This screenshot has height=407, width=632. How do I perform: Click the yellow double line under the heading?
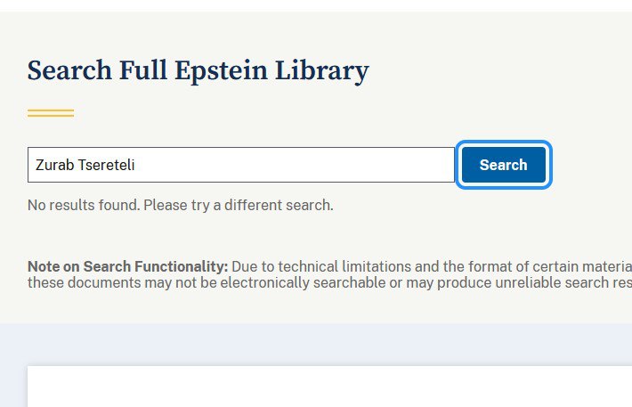pos(51,113)
